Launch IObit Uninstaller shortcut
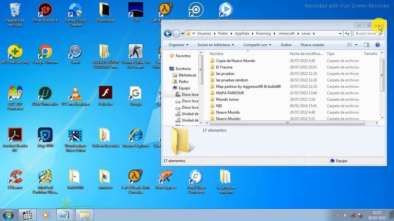Image resolution: width=394 pixels, height=221 pixels. click(45, 96)
